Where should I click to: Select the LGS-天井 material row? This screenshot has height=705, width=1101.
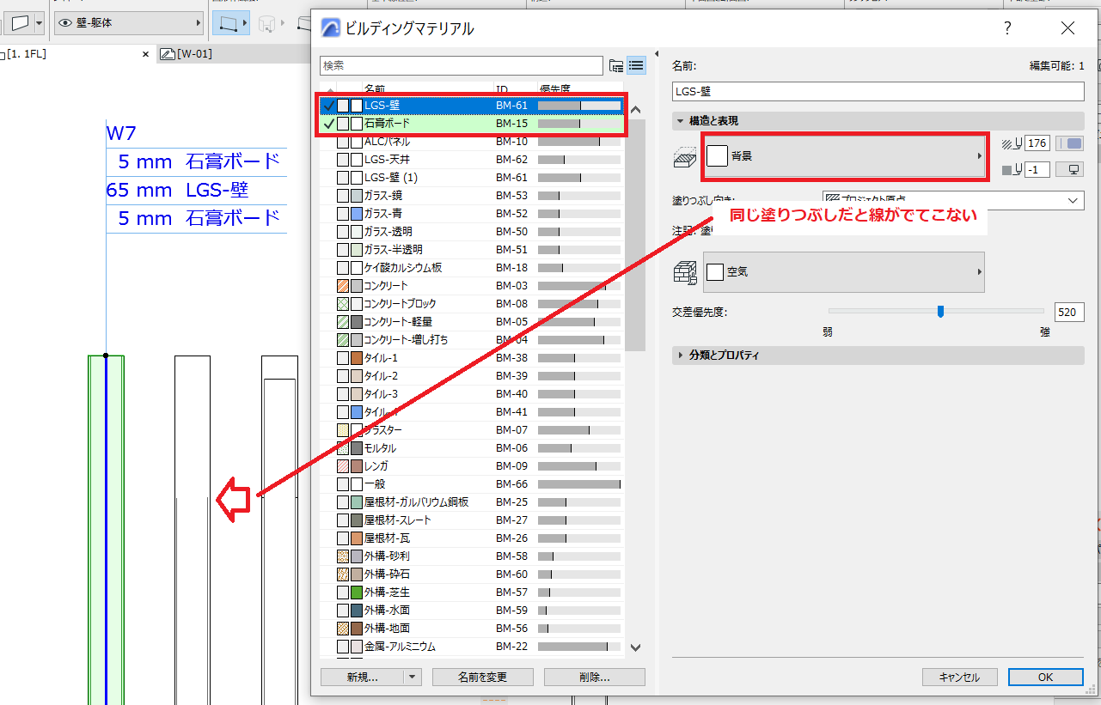coord(472,160)
